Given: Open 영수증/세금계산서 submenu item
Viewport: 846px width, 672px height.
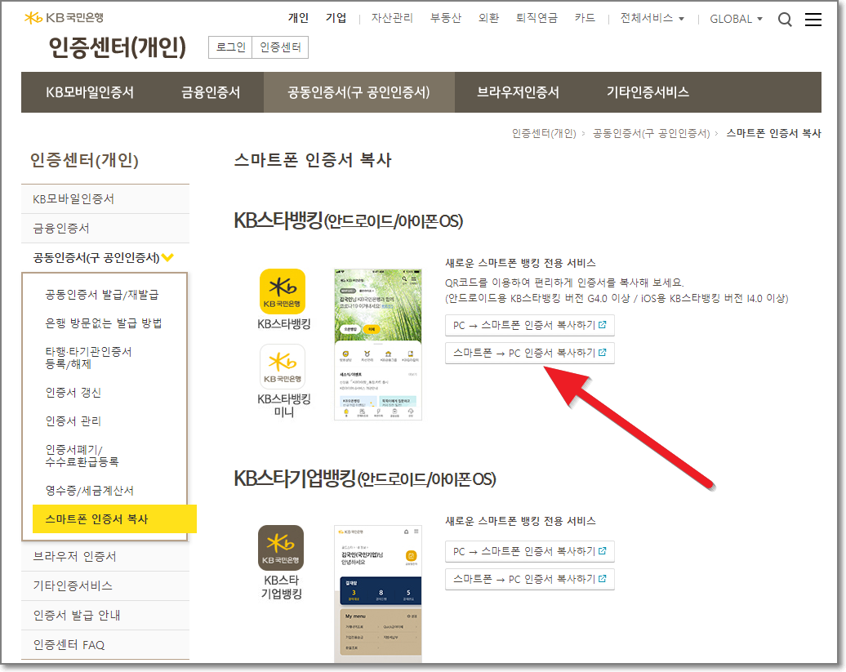Looking at the screenshot, I should pos(90,491).
